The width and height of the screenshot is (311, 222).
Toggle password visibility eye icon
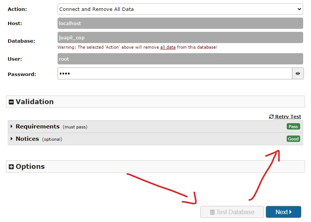[298, 73]
